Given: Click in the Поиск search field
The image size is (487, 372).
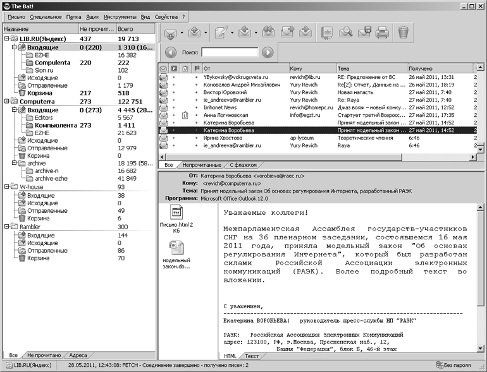Looking at the screenshot, I should [230, 52].
